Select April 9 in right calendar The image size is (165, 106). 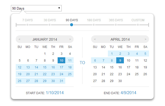coord(120,61)
